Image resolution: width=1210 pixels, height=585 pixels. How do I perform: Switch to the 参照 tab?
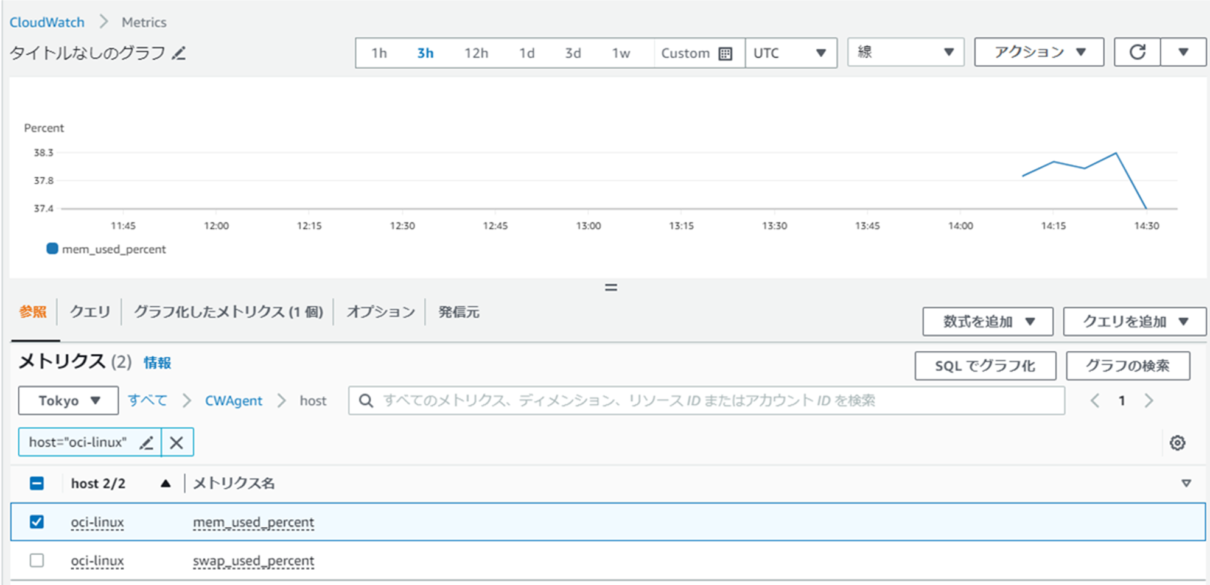[x=33, y=312]
